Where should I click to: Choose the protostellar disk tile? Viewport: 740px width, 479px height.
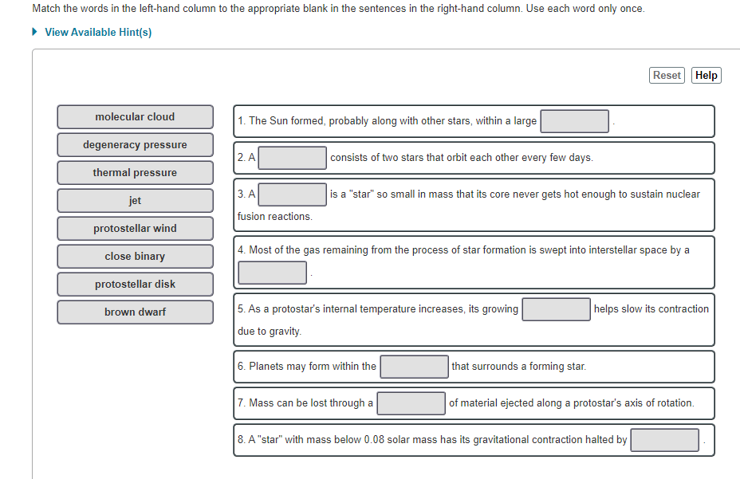click(135, 284)
